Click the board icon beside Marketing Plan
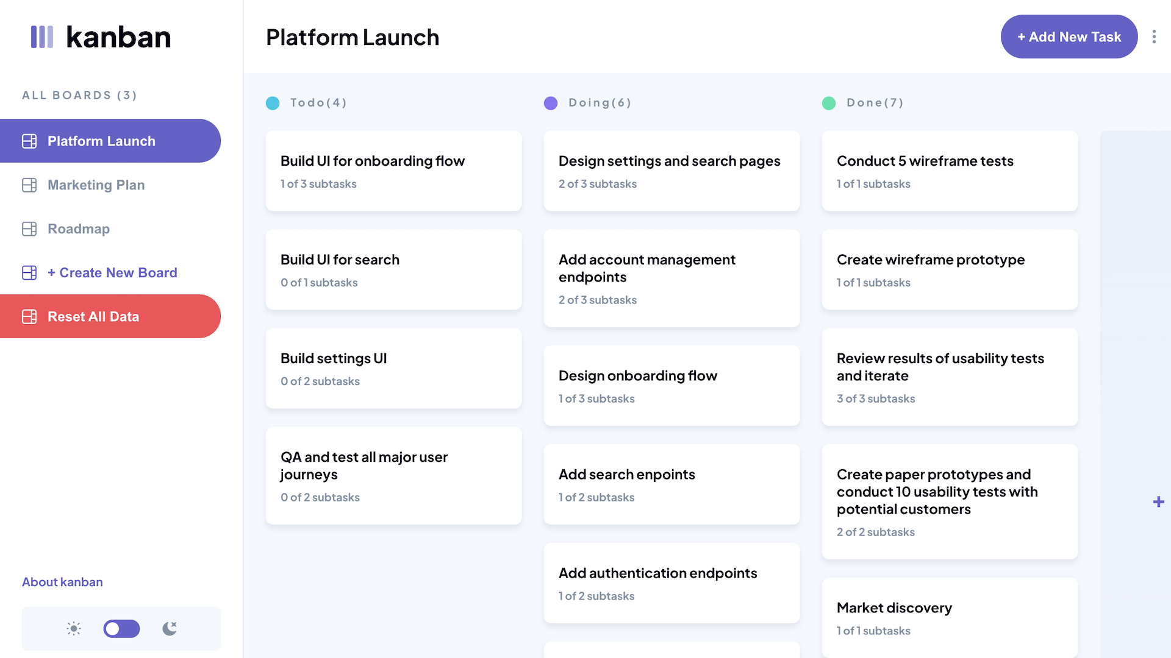The width and height of the screenshot is (1171, 658). coord(29,185)
